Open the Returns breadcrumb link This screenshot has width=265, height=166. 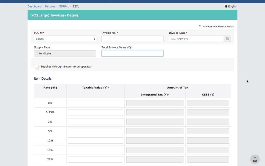pos(50,6)
